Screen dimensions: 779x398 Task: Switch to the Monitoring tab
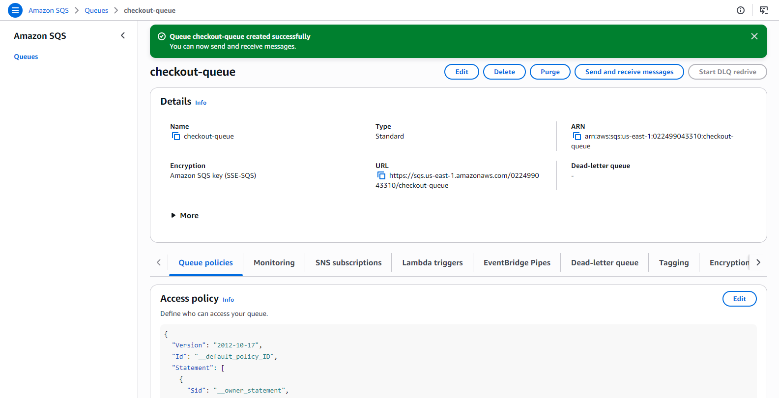(x=274, y=263)
